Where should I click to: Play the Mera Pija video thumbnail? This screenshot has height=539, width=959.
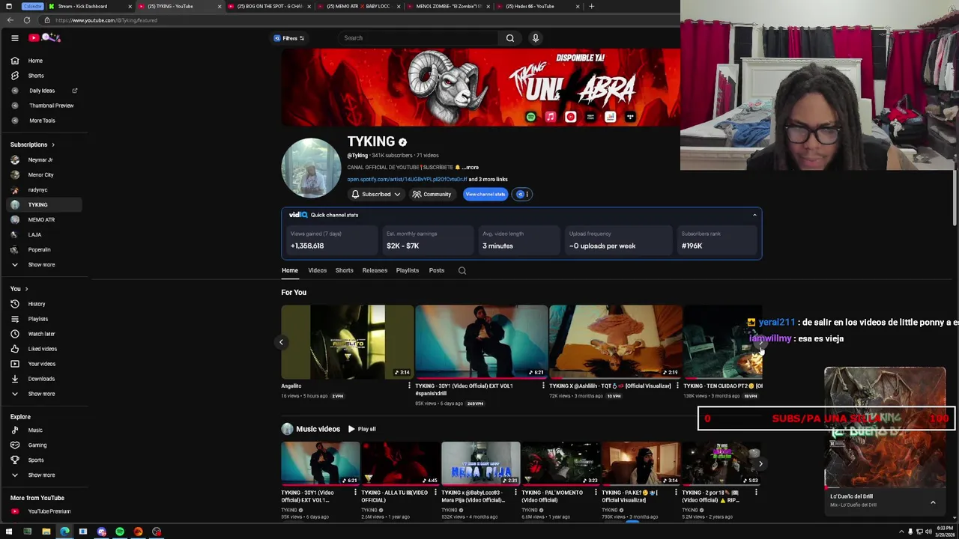[480, 463]
